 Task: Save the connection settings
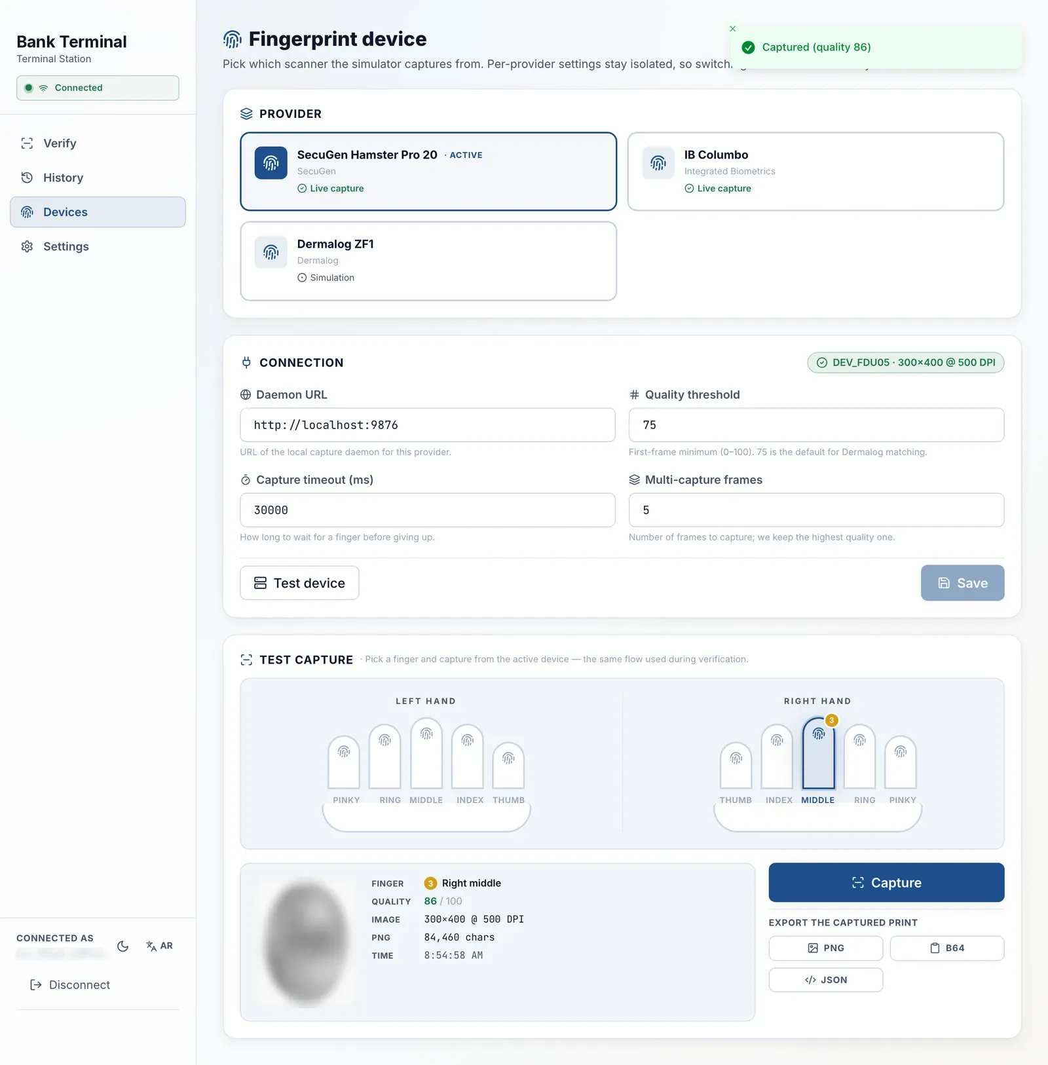point(962,583)
